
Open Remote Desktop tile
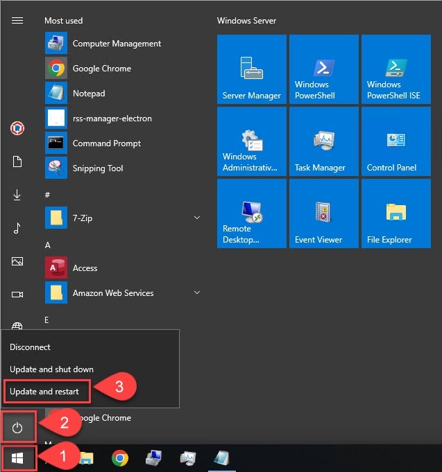(x=251, y=213)
